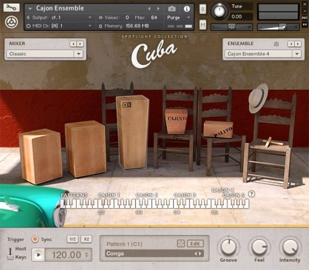Select the Palito box on chair

[x=218, y=129]
